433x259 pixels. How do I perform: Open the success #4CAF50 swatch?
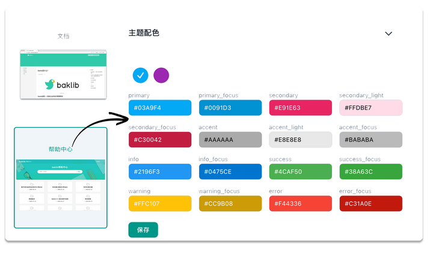(x=301, y=171)
